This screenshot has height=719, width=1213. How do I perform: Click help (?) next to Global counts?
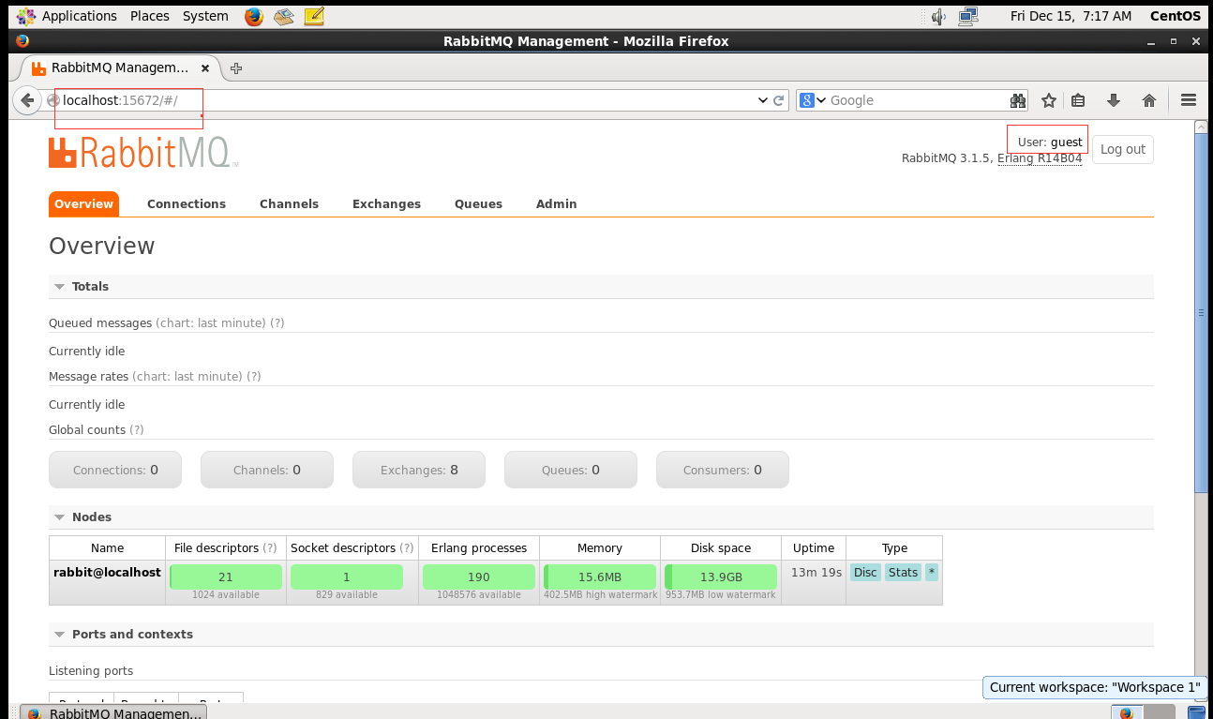tap(137, 430)
